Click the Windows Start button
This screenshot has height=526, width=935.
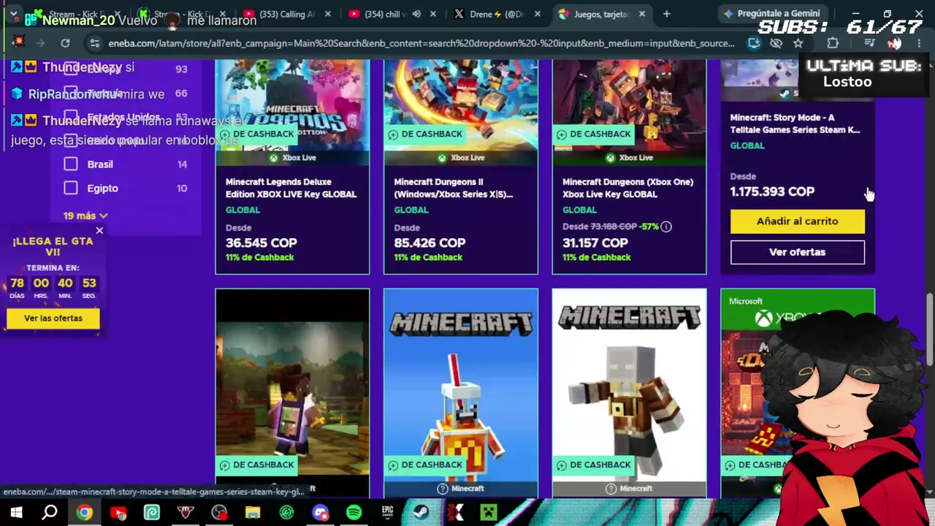click(16, 513)
